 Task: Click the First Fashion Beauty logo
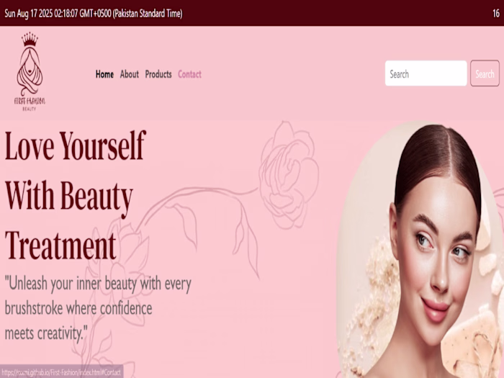[30, 72]
